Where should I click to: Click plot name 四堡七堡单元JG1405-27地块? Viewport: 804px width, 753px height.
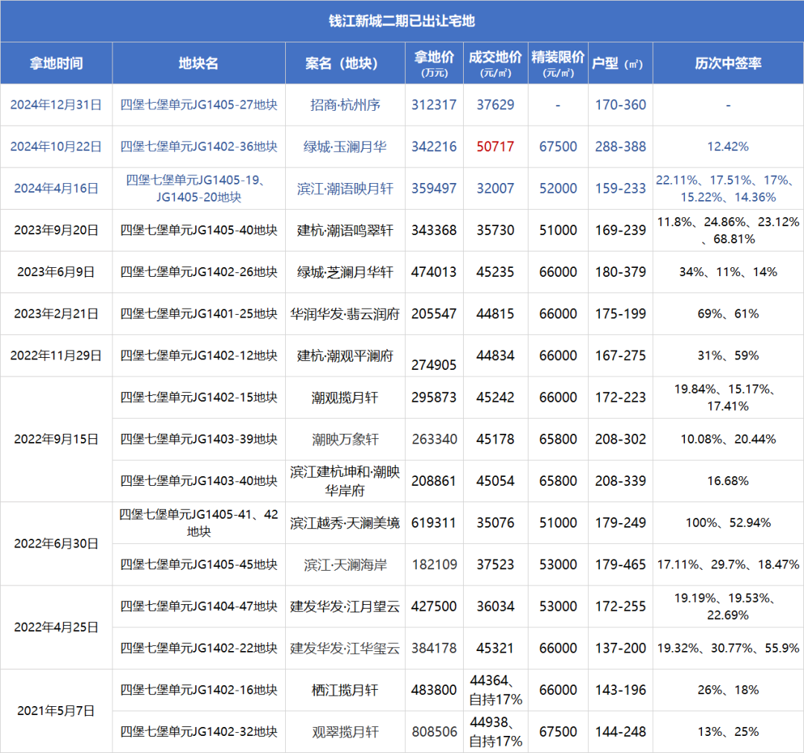(x=199, y=105)
